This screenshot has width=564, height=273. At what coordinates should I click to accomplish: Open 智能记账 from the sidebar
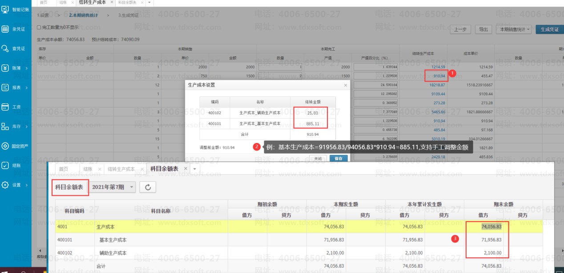coord(16,9)
